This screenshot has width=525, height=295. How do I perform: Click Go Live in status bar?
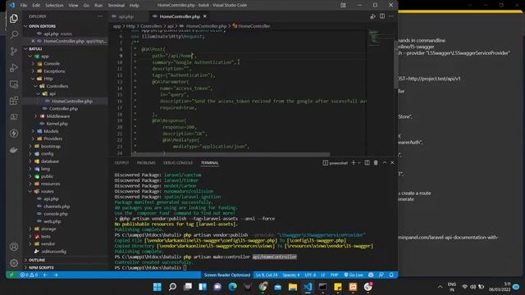click(x=354, y=275)
